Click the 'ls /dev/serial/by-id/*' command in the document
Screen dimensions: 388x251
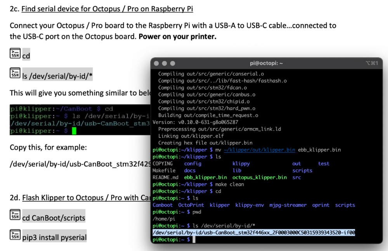click(57, 76)
